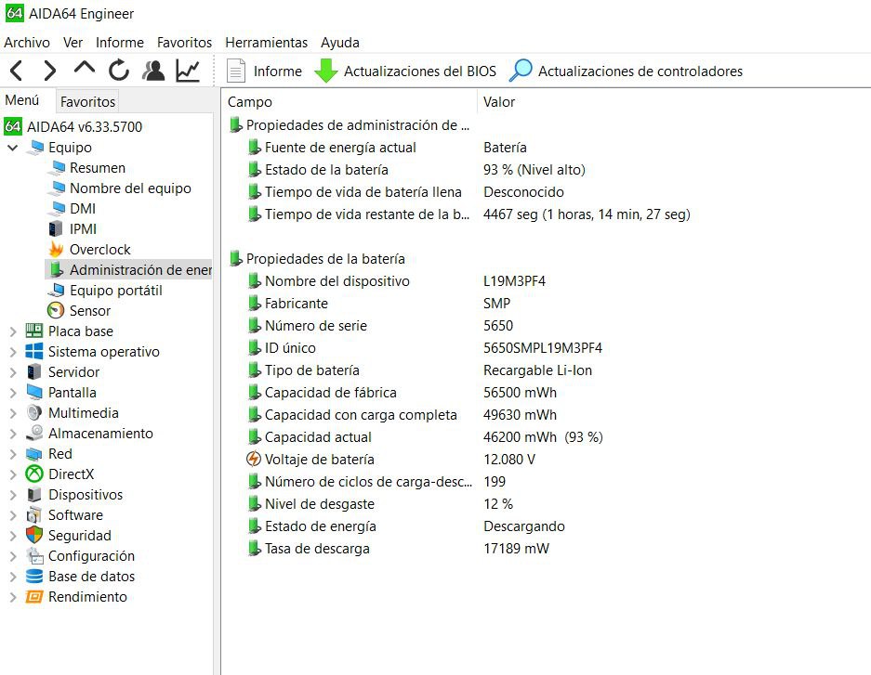Click the Propiedades de la batería header
This screenshot has height=675, width=871.
(325, 258)
